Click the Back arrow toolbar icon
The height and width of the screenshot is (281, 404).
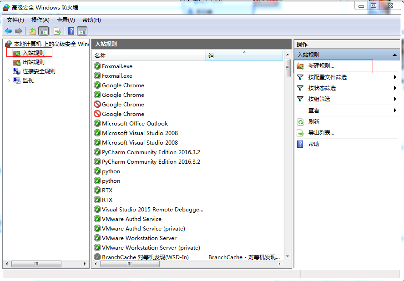click(8, 31)
